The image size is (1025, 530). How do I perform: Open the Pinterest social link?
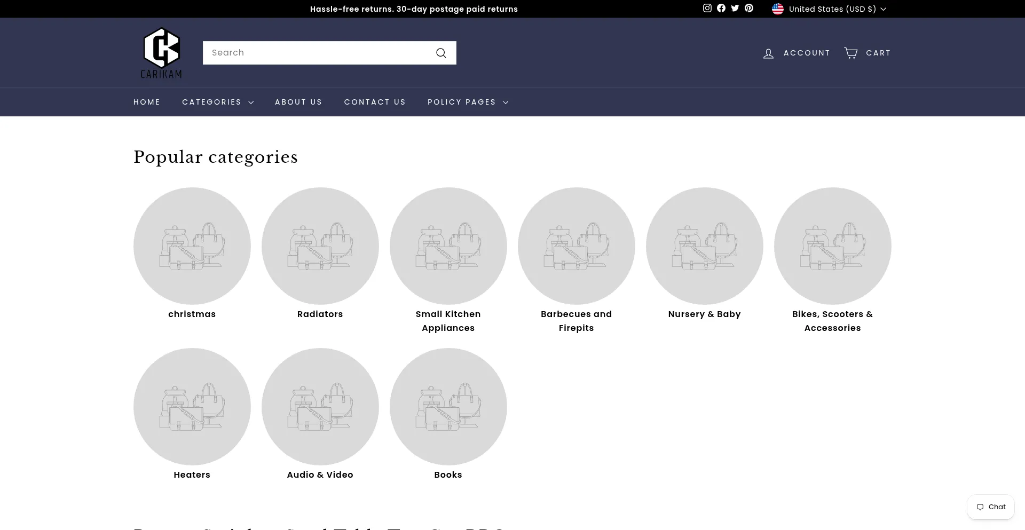(749, 8)
